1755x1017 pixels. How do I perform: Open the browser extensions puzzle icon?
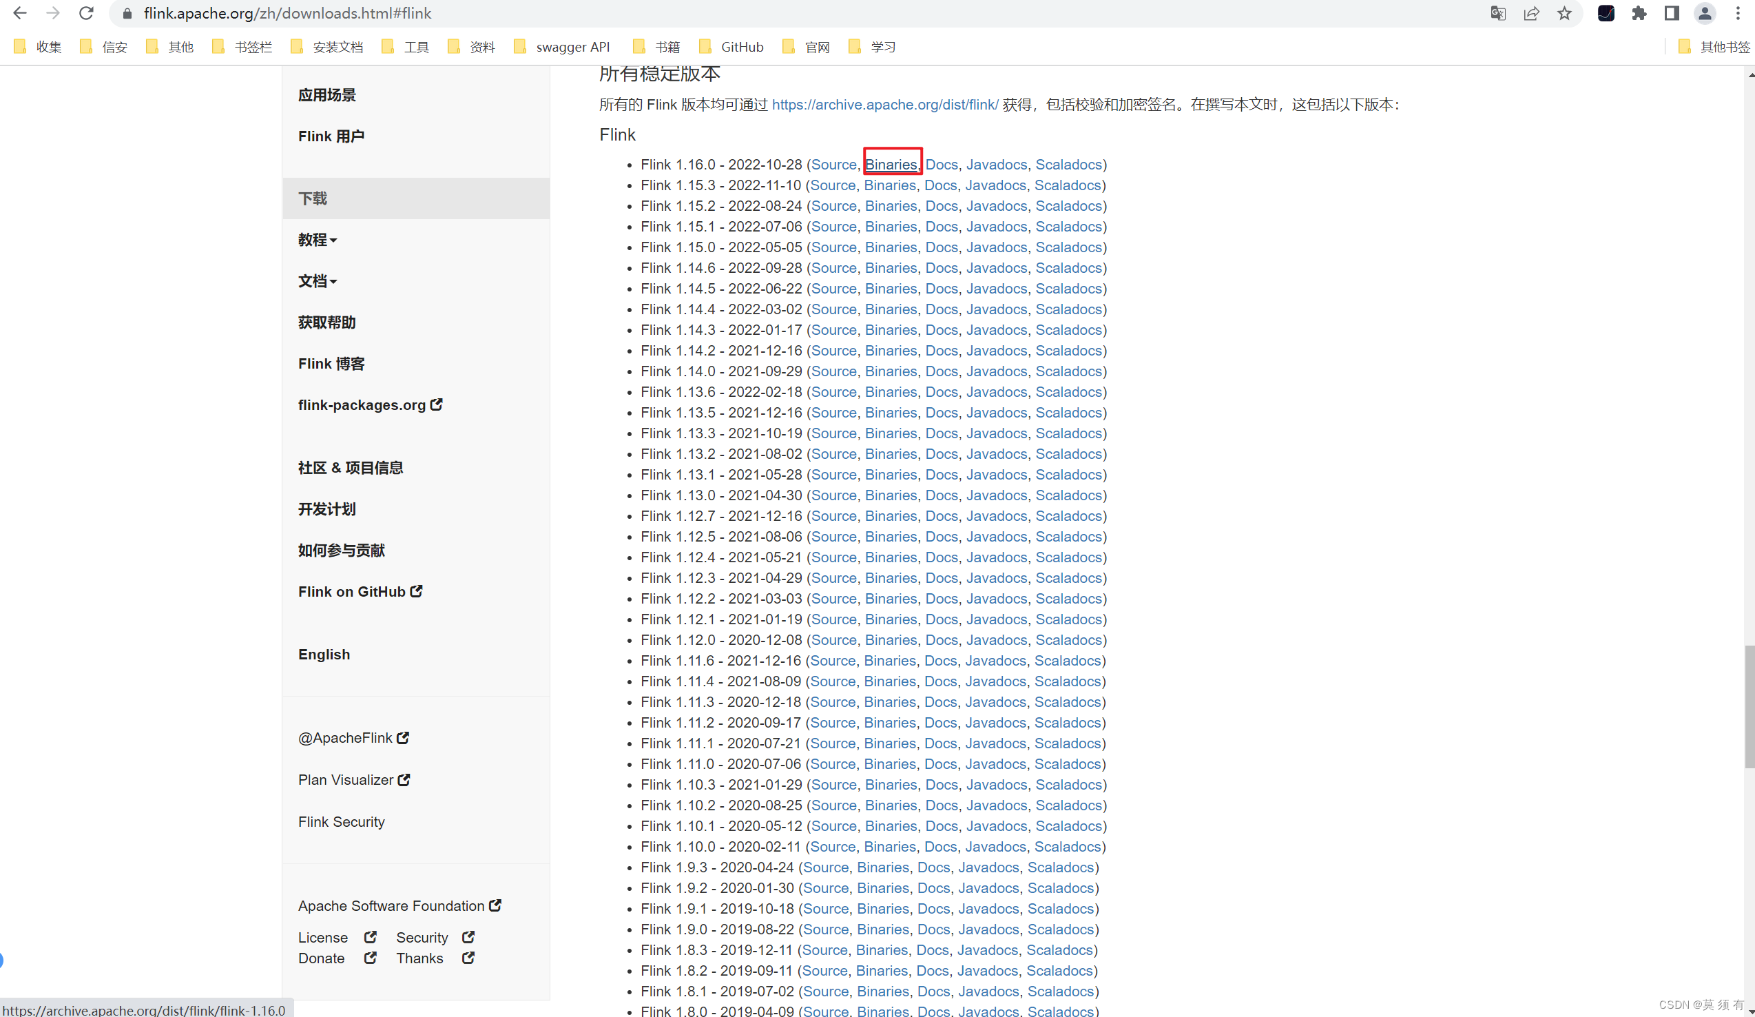coord(1639,12)
